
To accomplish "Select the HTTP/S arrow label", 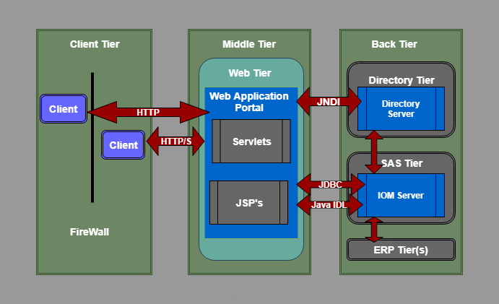I will pos(176,141).
